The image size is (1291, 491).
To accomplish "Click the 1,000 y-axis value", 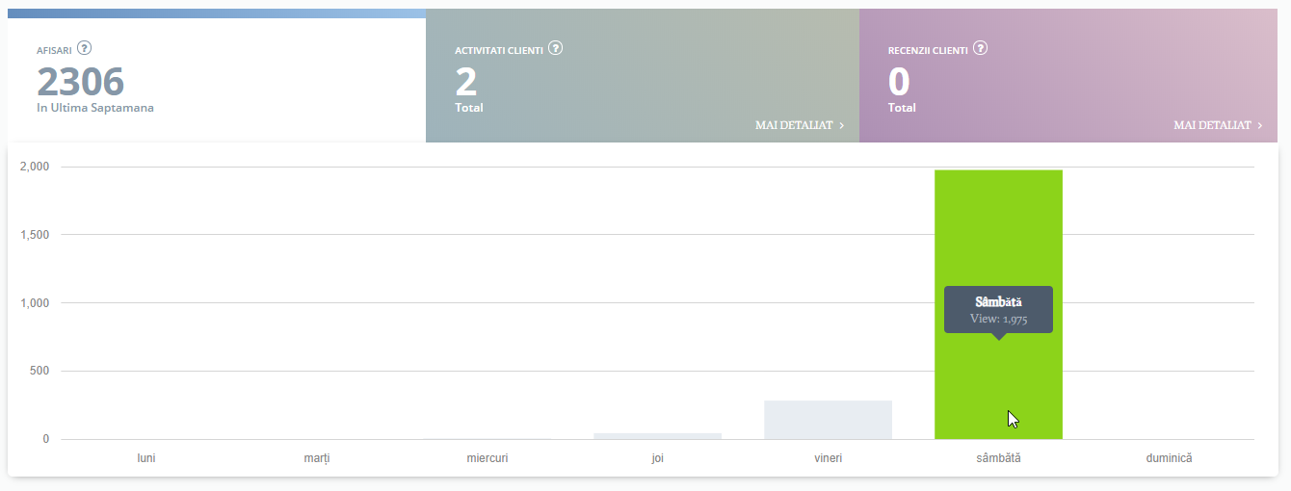I will [x=34, y=303].
